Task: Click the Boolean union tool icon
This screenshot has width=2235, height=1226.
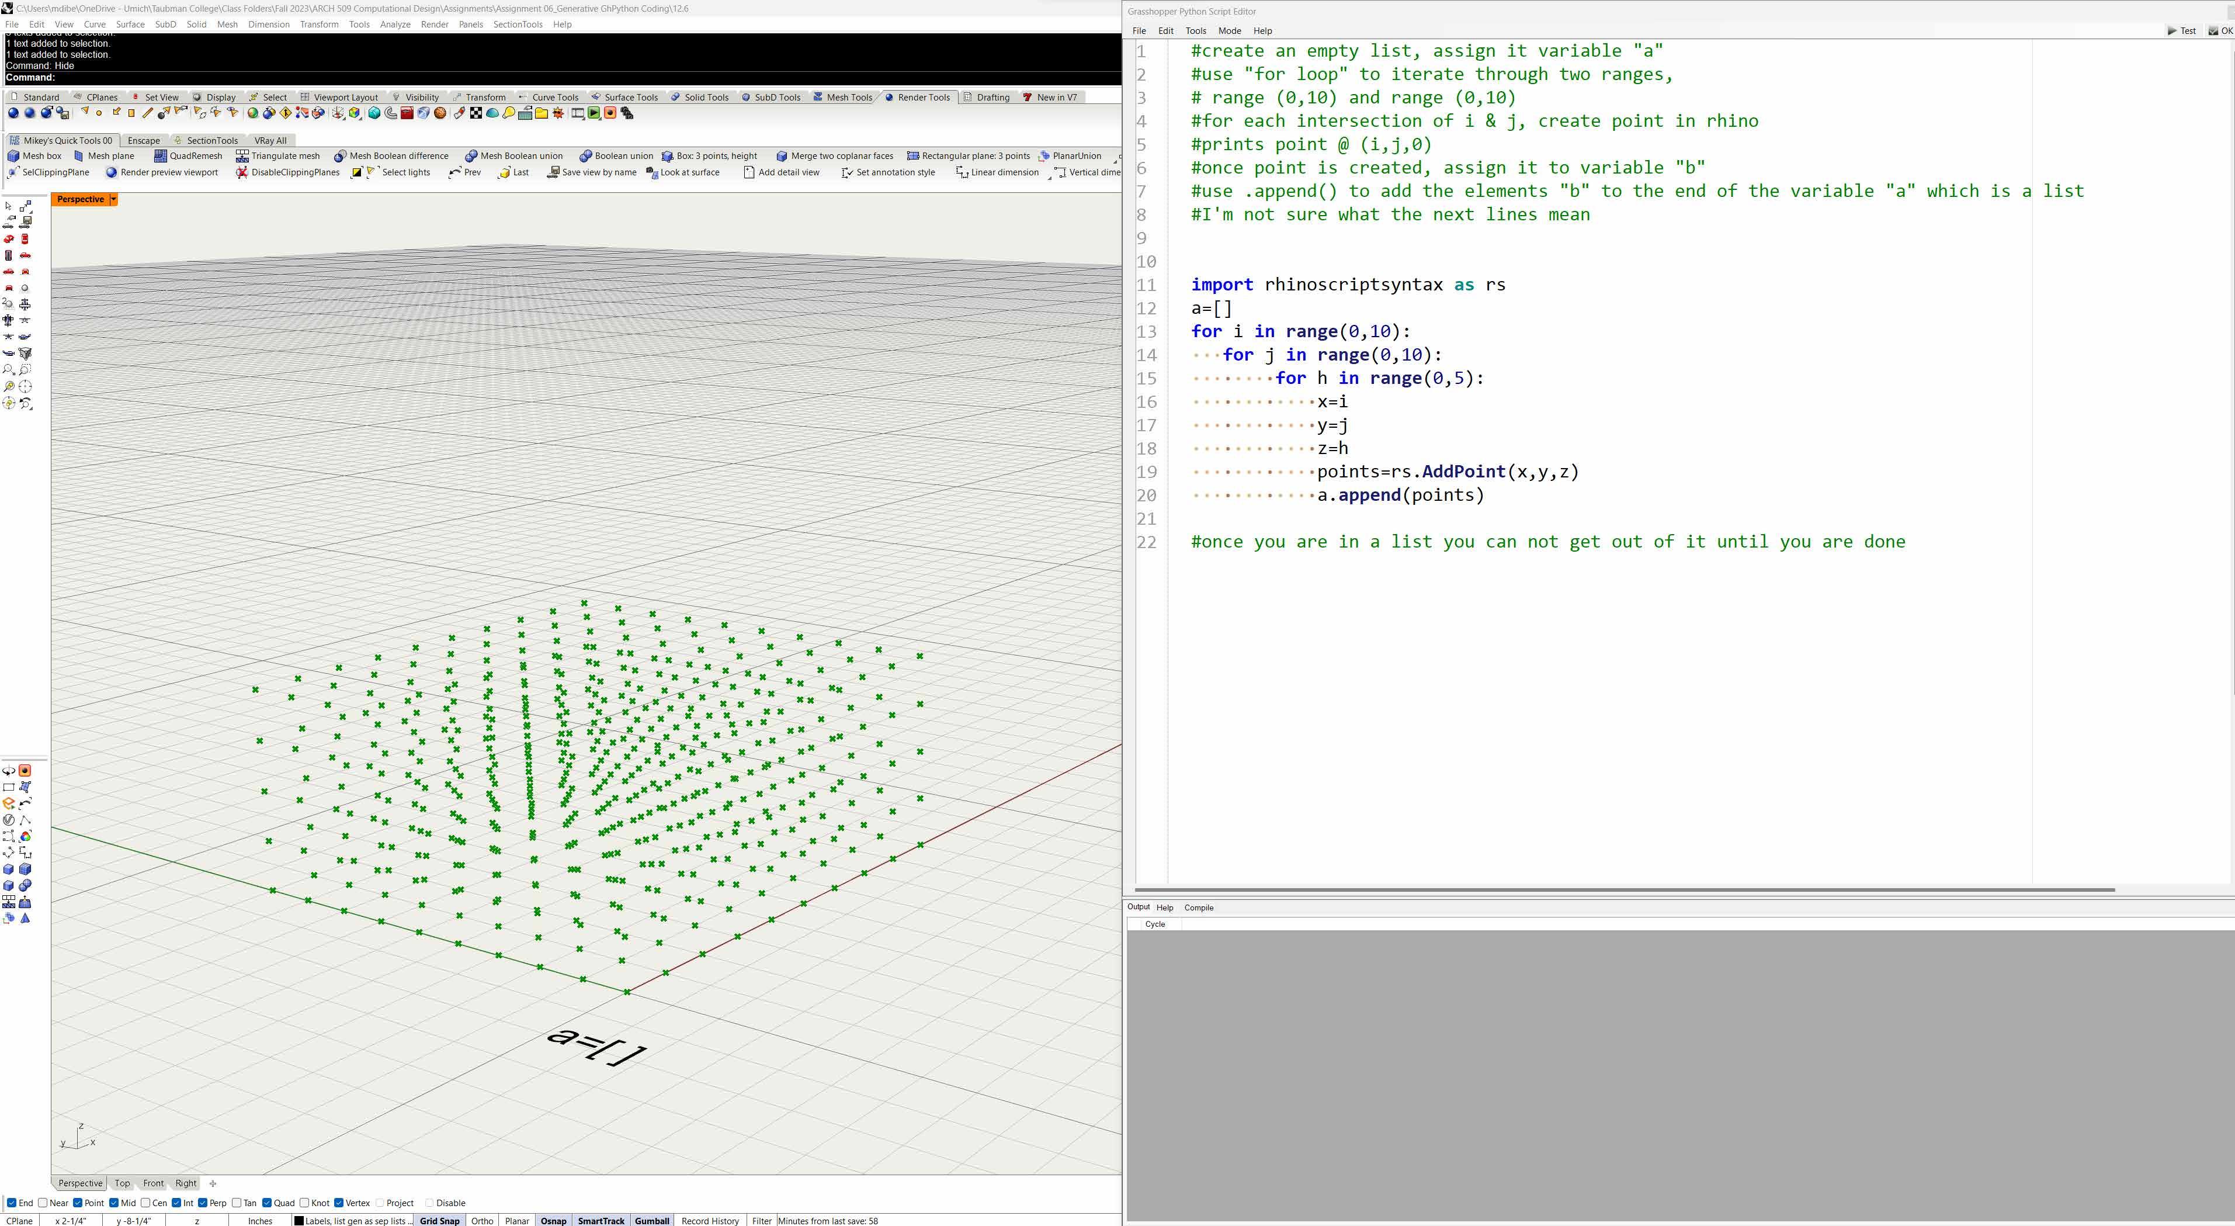Action: 586,156
